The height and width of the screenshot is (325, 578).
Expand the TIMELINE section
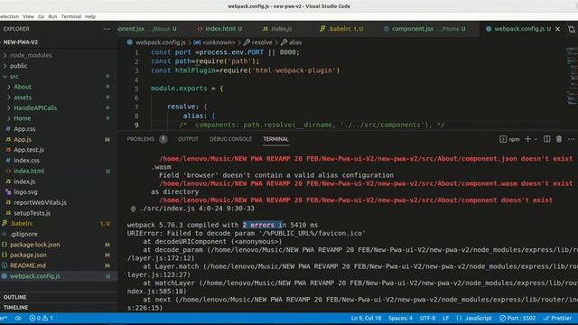coord(15,307)
